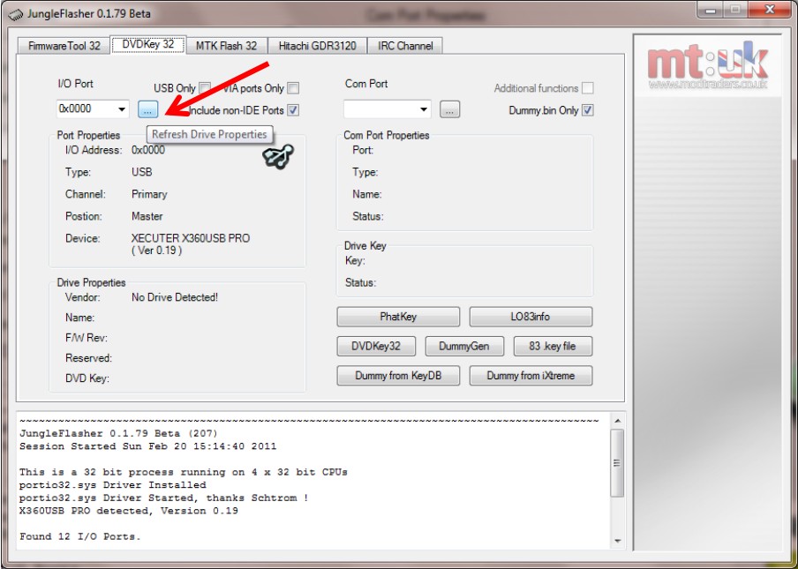
Task: Click the USB device icon in Port Properties
Action: (278, 157)
